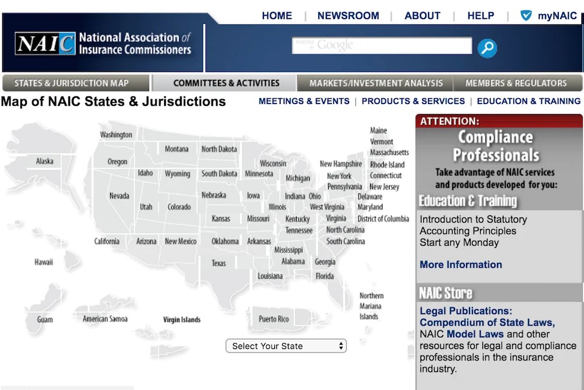Select South Carolina on the map
Screen dimensions: 584x390
click(x=346, y=241)
